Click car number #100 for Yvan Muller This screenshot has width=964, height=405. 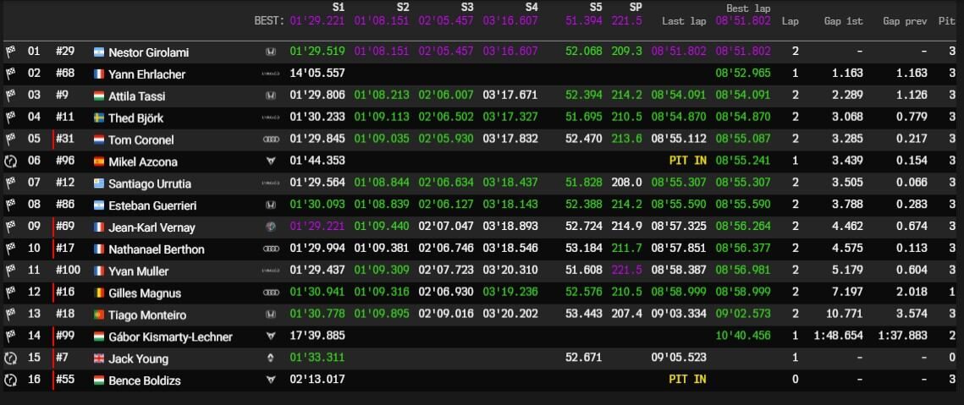click(70, 271)
